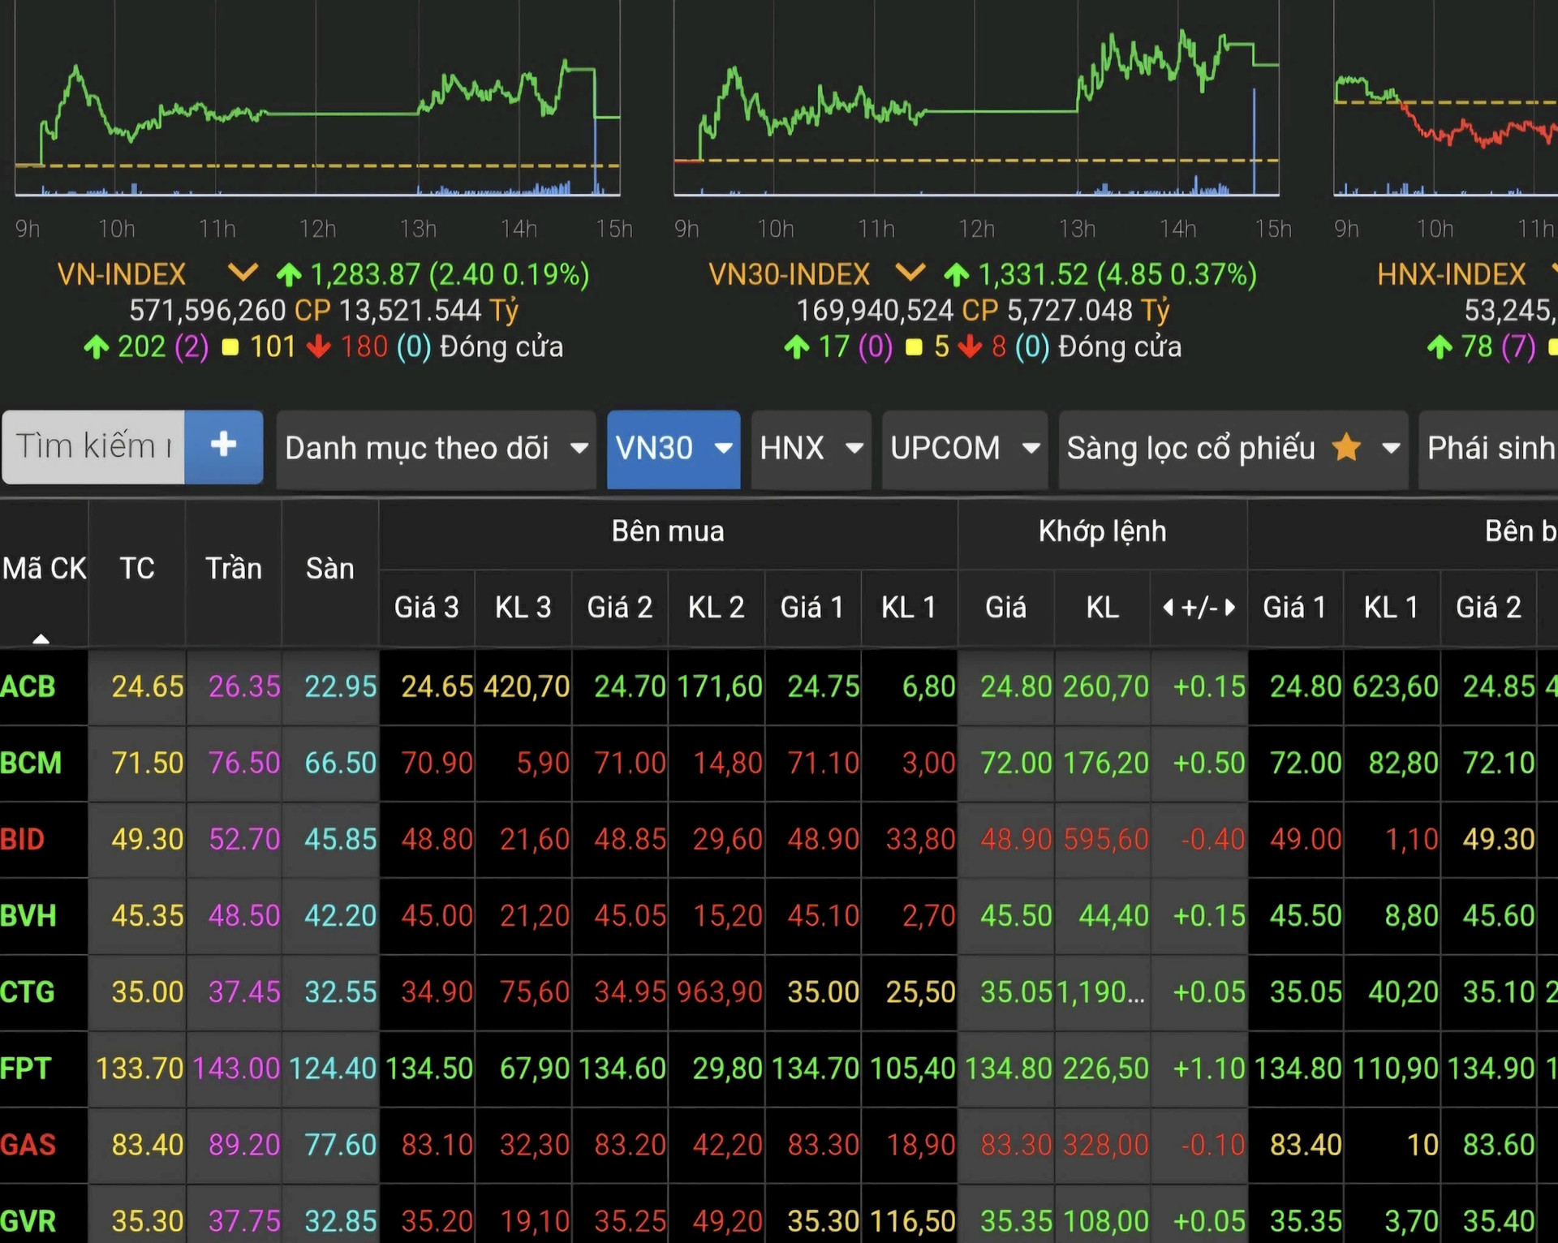Open the ACB stock symbol
1558x1243 pixels.
(28, 686)
